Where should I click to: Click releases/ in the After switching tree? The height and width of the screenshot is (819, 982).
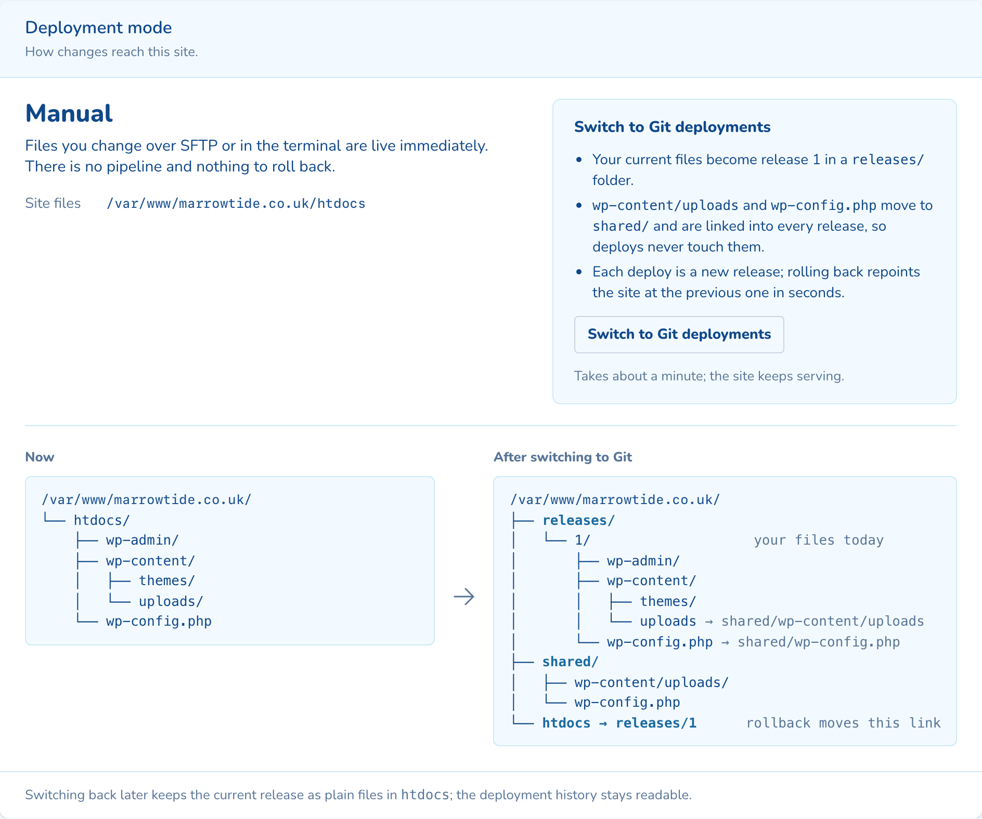click(578, 520)
